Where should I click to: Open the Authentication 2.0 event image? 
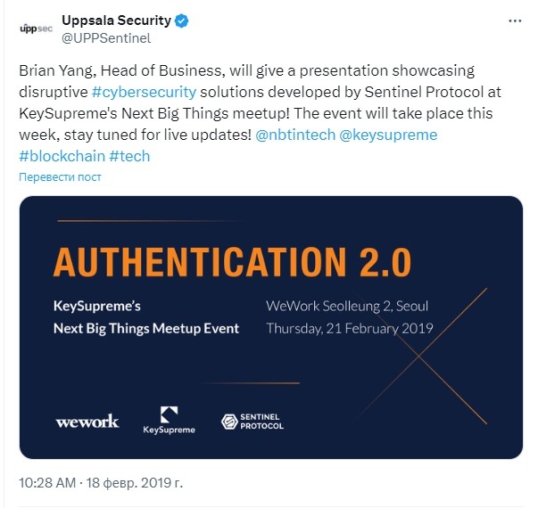(271, 327)
